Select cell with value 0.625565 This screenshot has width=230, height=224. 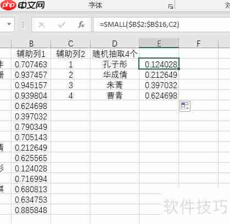click(x=31, y=158)
